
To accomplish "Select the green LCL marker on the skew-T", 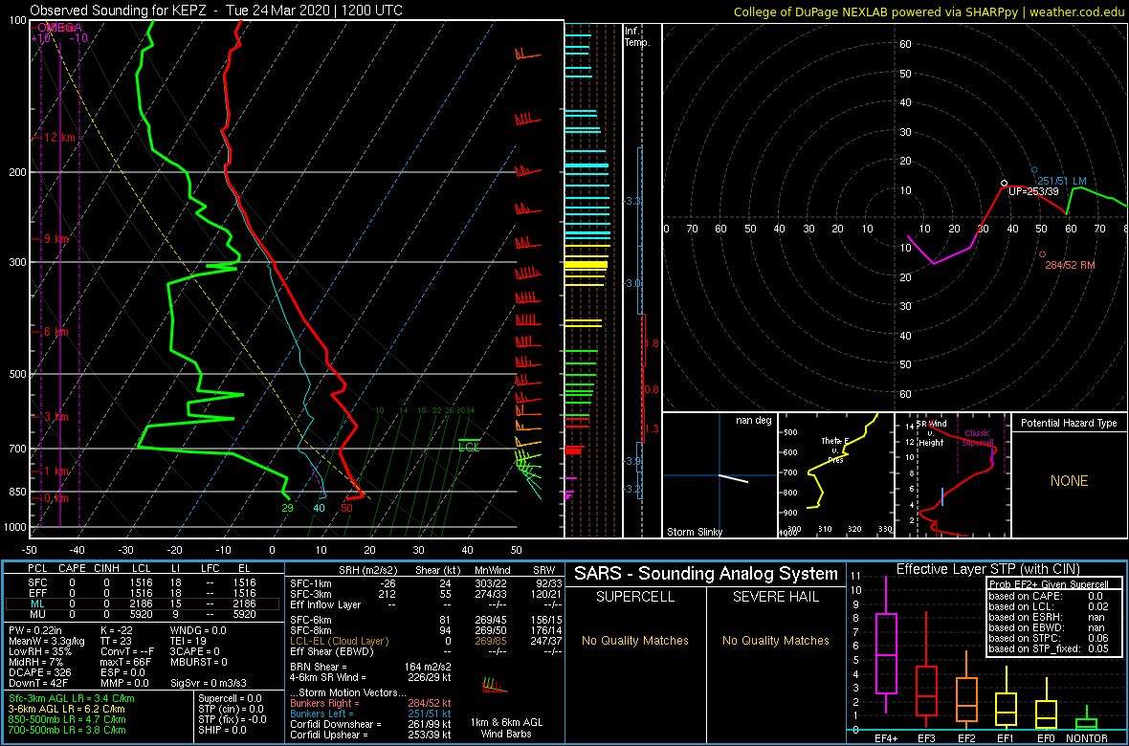I will 469,445.
